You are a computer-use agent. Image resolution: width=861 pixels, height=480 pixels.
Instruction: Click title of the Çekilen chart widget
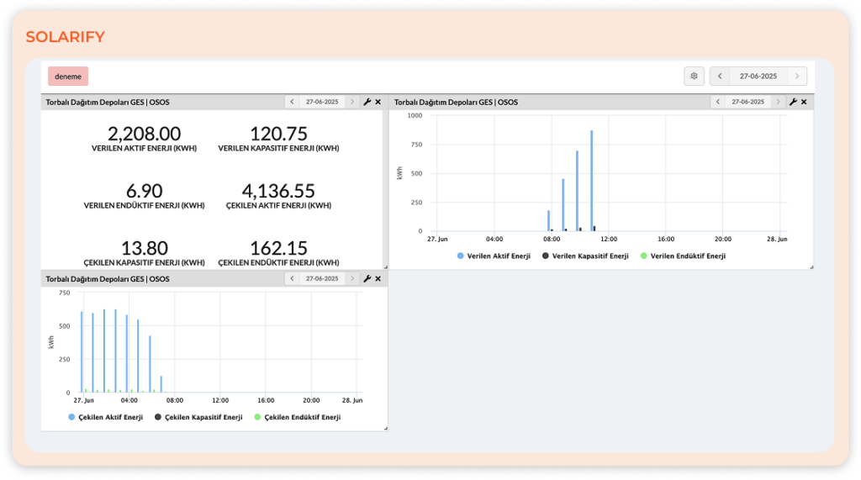pos(107,279)
